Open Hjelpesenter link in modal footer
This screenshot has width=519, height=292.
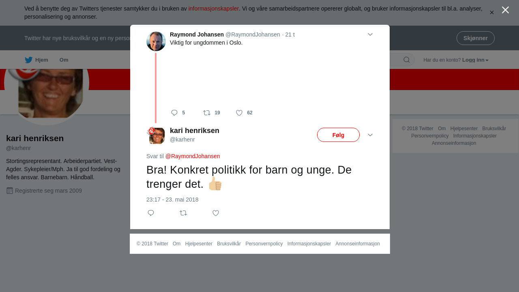[x=199, y=244]
